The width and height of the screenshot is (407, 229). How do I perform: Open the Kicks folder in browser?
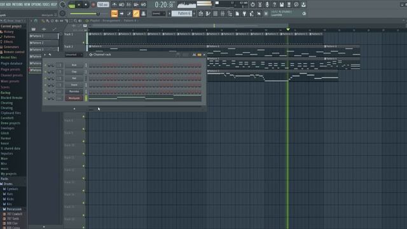click(x=8, y=199)
